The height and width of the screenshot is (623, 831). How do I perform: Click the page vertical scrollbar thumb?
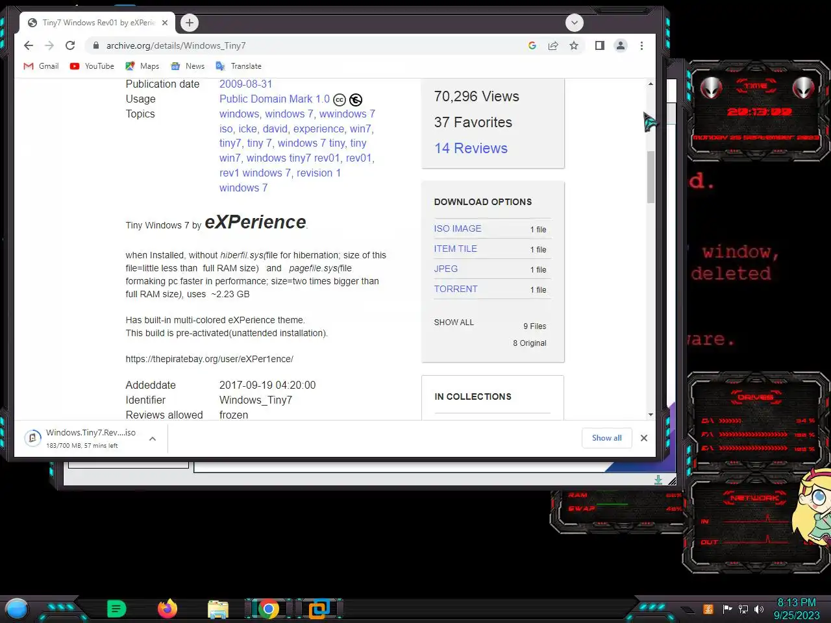(651, 177)
